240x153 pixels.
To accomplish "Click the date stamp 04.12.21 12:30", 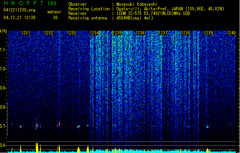I will pyautogui.click(x=19, y=18).
